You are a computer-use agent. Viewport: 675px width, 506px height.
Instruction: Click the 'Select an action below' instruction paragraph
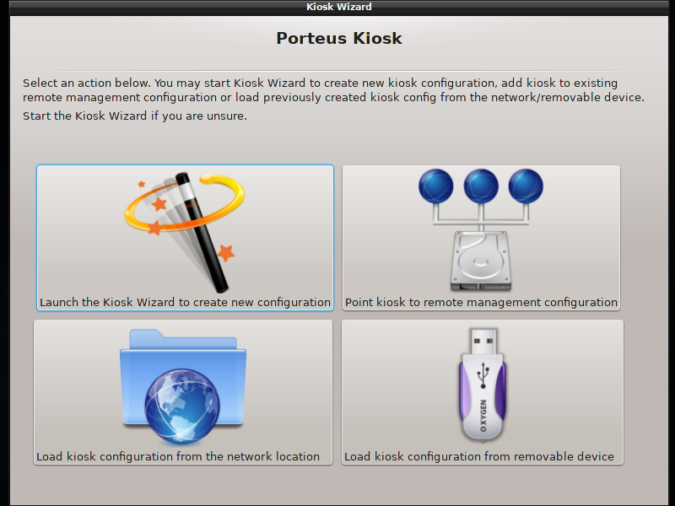(333, 90)
